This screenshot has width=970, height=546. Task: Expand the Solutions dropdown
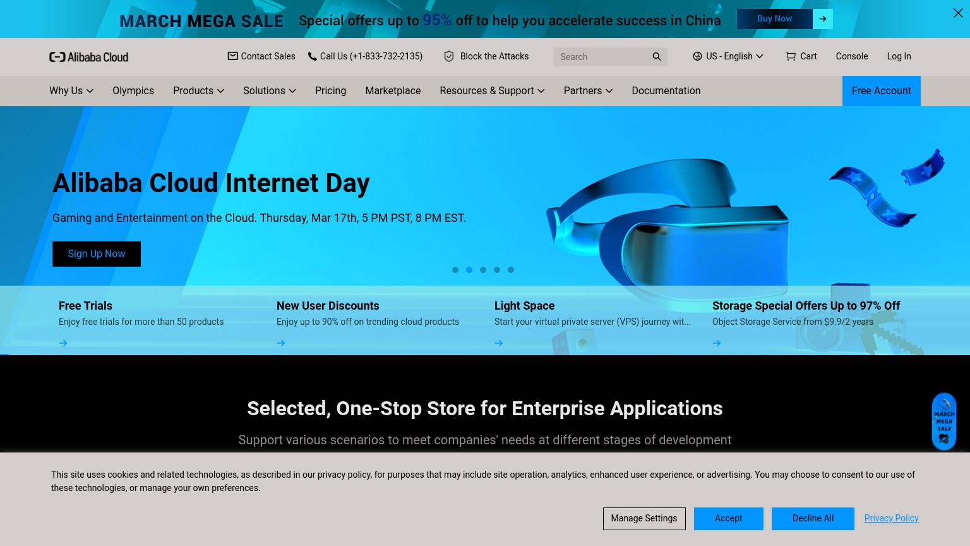[x=270, y=91]
